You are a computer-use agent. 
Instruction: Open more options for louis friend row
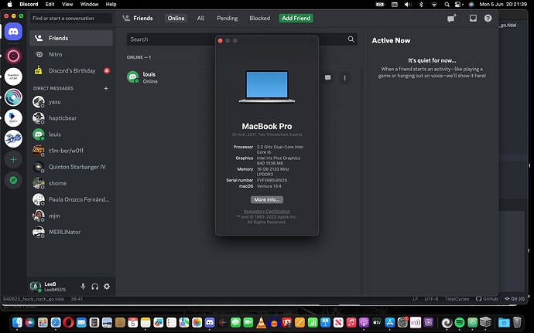pos(344,78)
